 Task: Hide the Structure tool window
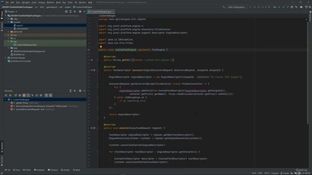tap(84, 91)
